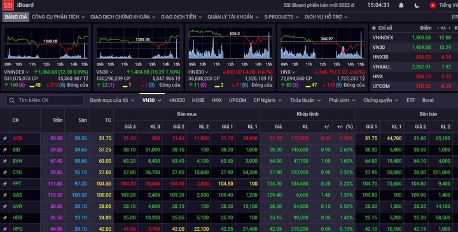Pin the CTG row
This screenshot has width=458, height=232.
(x=5, y=172)
